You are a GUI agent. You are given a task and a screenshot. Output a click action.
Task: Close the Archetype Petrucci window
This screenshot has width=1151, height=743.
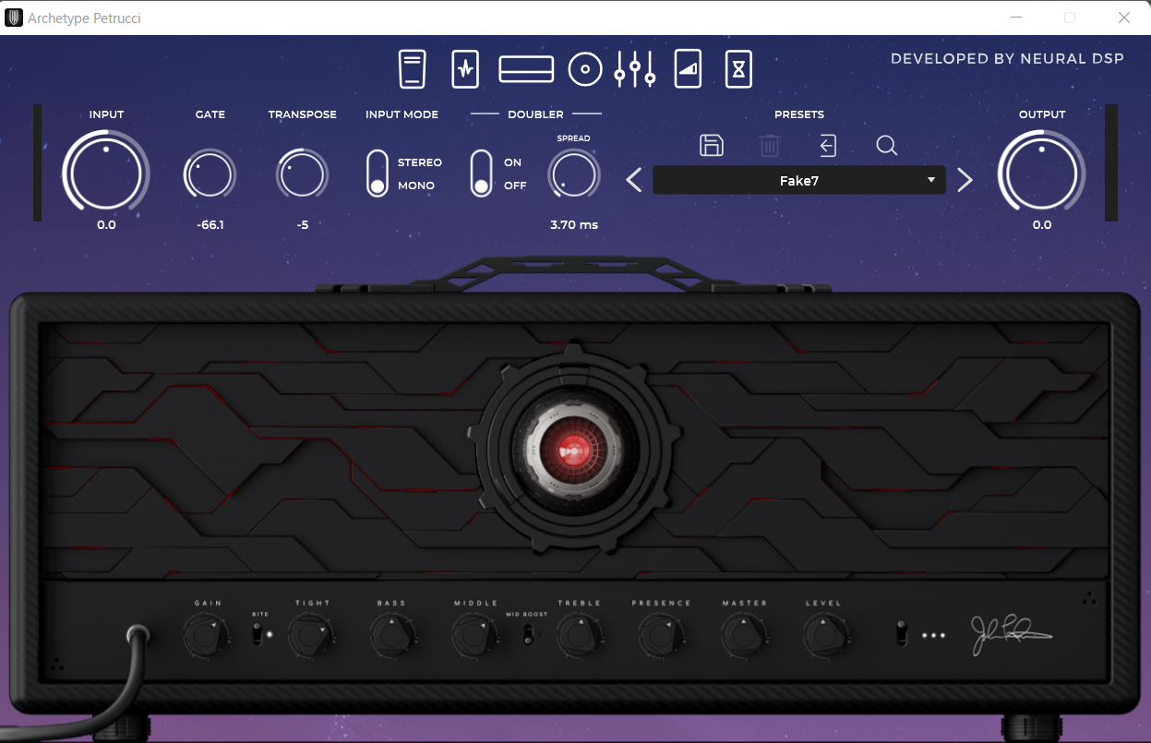point(1123,18)
